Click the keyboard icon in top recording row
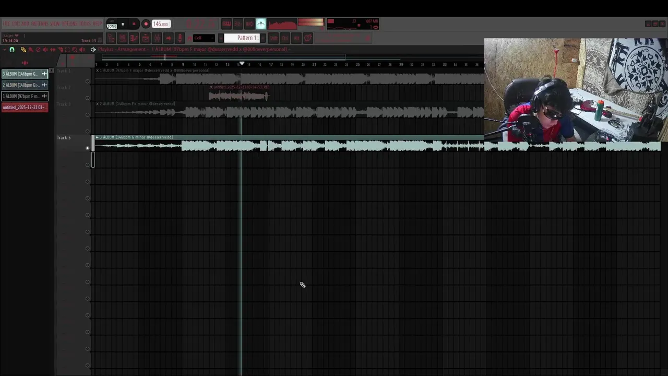 pos(226,23)
